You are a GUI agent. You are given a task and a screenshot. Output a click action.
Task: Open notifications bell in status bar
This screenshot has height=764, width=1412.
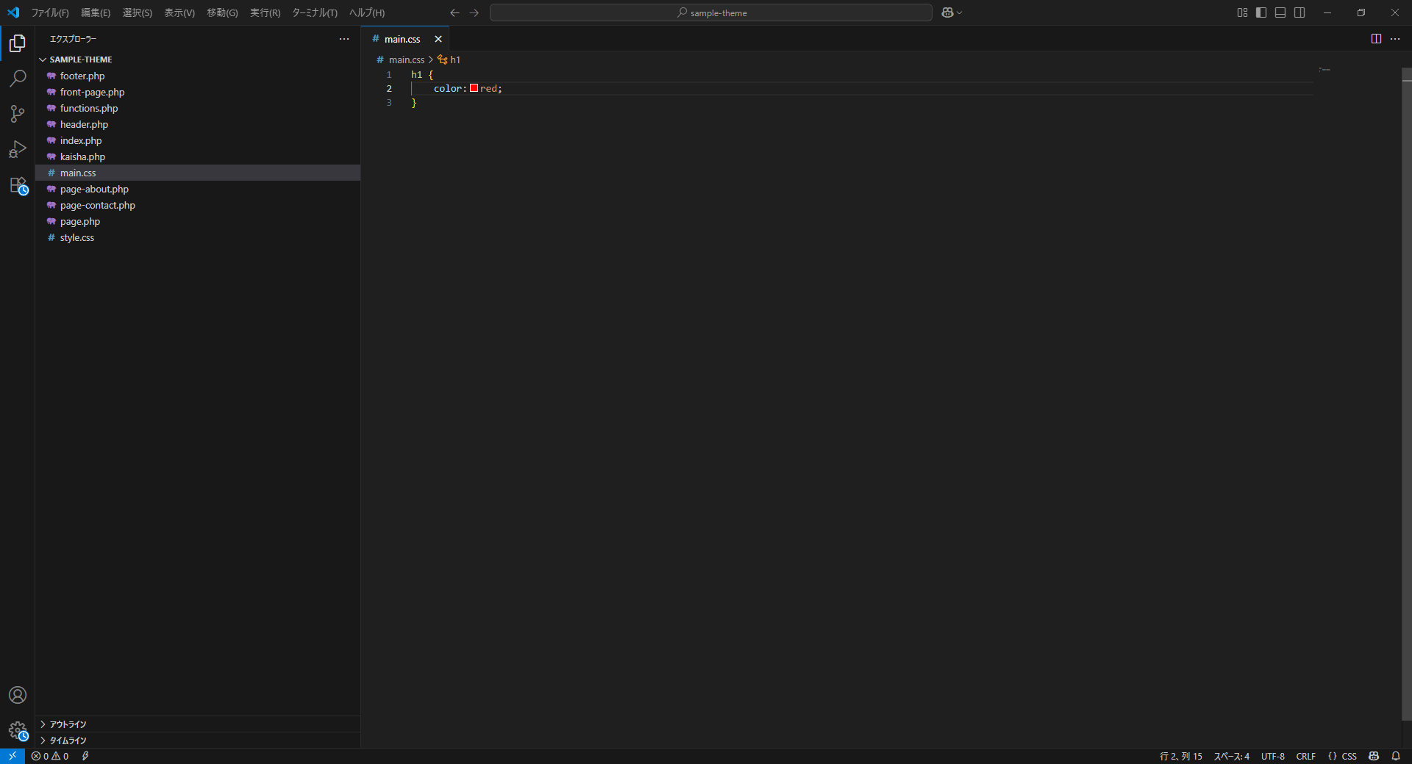(1396, 756)
